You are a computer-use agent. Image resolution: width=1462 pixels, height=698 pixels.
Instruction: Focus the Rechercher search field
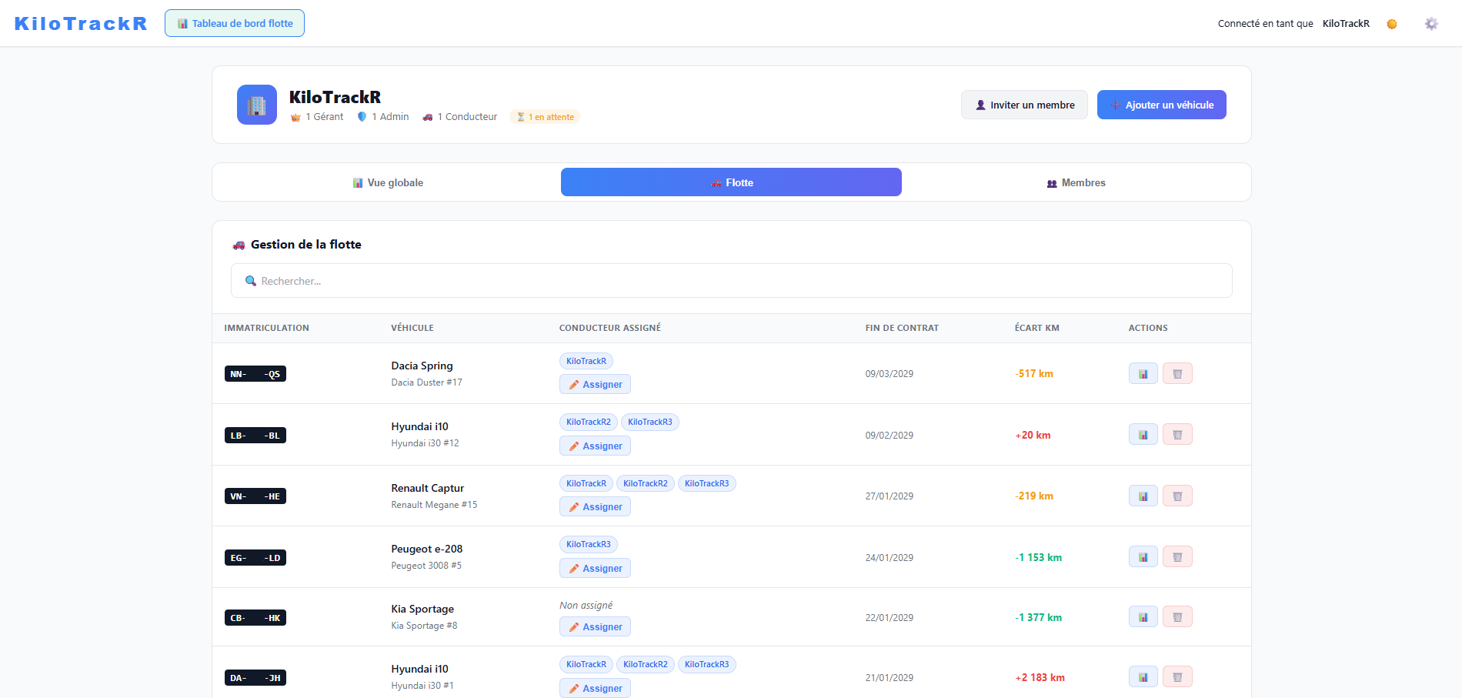coord(731,281)
